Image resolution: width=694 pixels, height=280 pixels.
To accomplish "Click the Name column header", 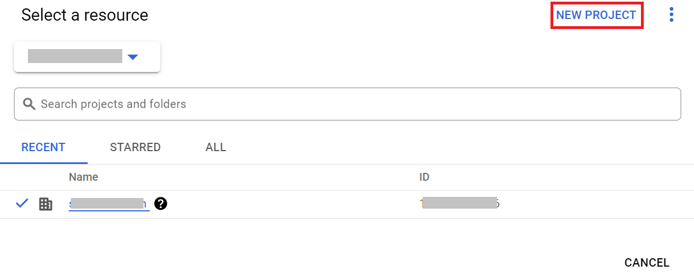I will pyautogui.click(x=83, y=177).
